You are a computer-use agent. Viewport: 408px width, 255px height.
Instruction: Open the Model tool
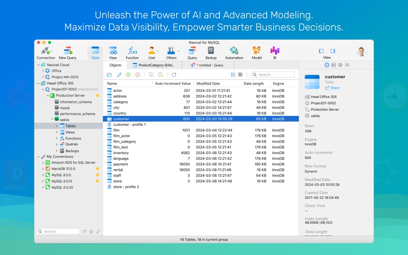pyautogui.click(x=256, y=53)
